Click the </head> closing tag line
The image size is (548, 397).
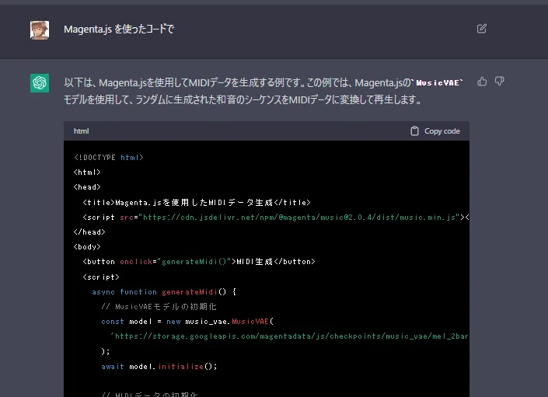[x=89, y=232]
